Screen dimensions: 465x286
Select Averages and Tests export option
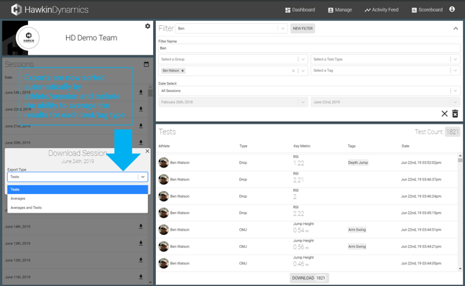click(78, 208)
